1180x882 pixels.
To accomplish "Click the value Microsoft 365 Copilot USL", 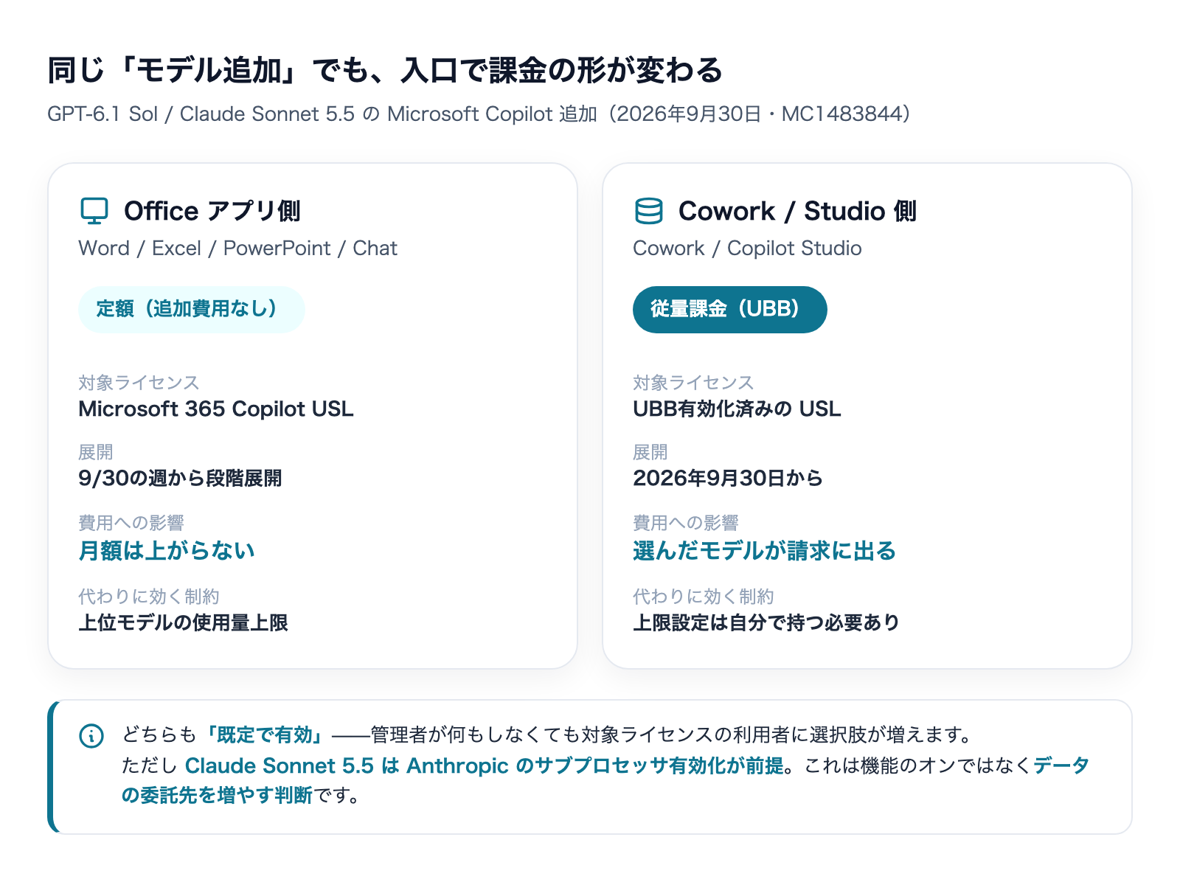I will (x=216, y=409).
